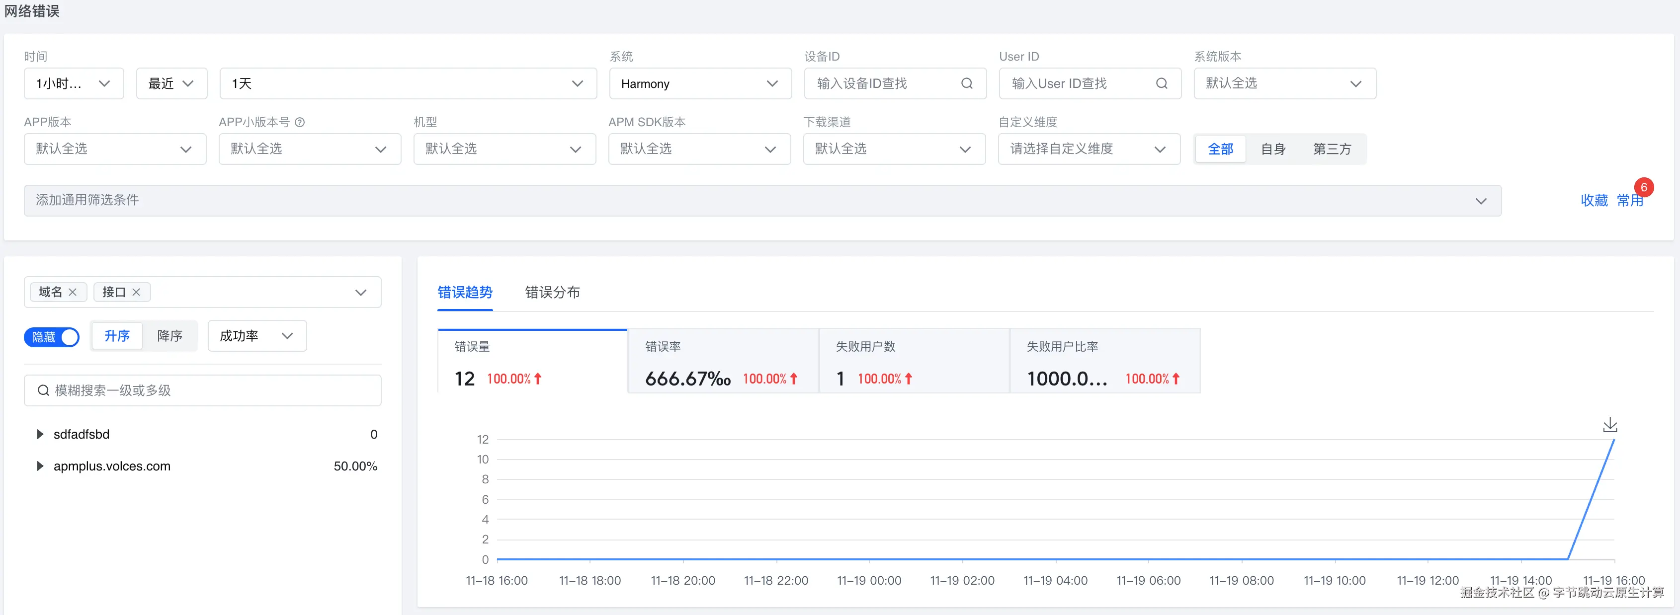1680x615 pixels.
Task: Open the 系统 Harmony dropdown
Action: [x=700, y=83]
